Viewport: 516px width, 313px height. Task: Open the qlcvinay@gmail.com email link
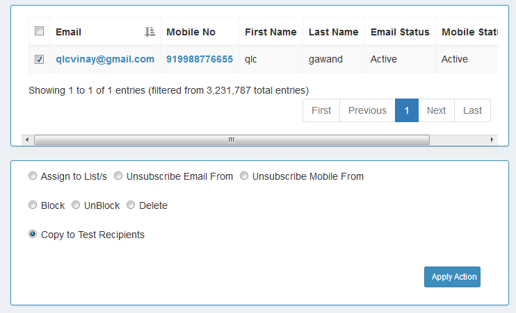click(105, 60)
